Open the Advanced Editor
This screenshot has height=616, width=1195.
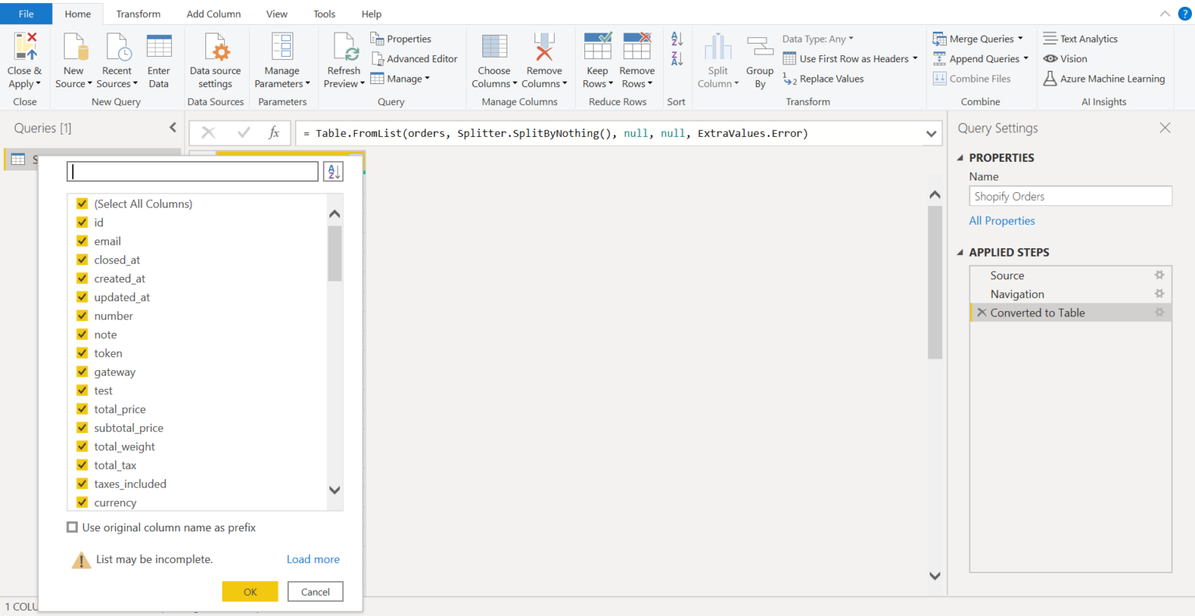(415, 58)
